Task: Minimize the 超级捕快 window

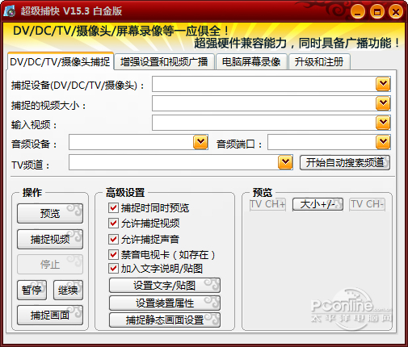Action: tap(358, 12)
